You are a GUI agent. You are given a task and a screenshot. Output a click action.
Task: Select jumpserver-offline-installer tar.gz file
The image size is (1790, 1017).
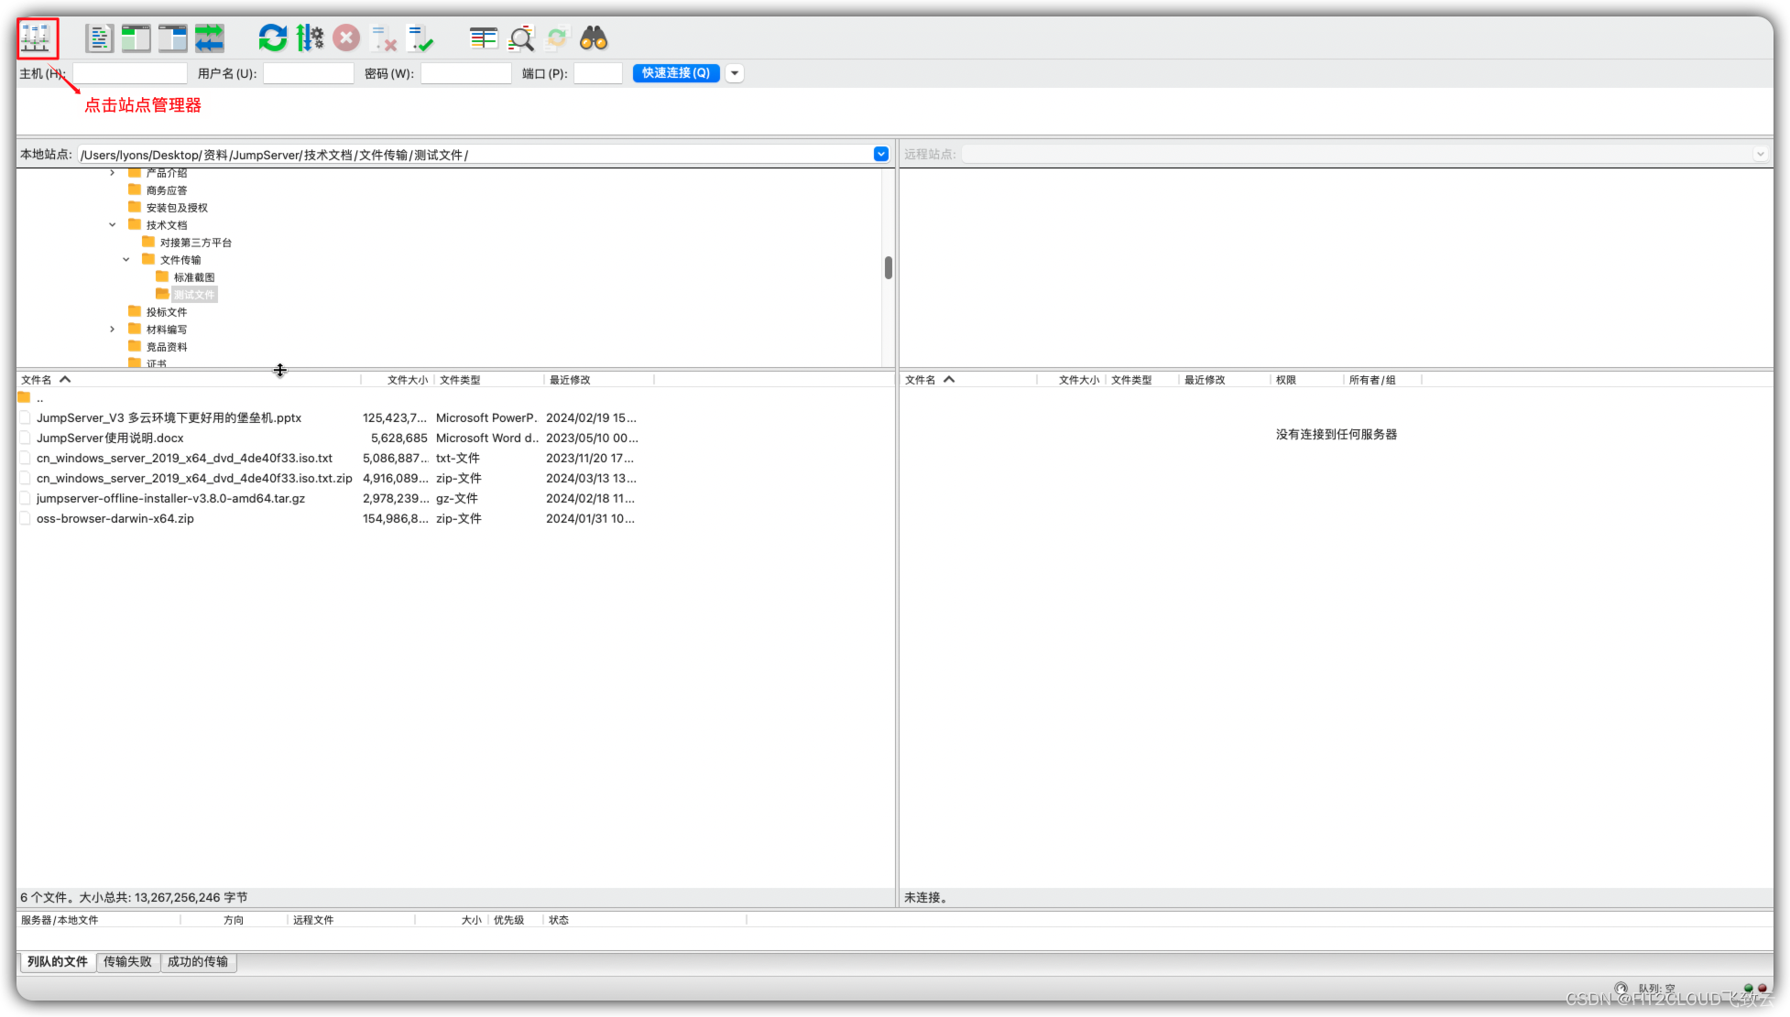170,498
